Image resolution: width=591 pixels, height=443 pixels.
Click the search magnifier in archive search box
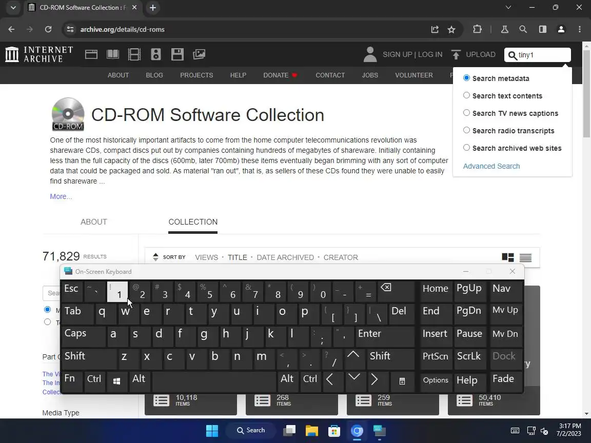[x=512, y=55]
